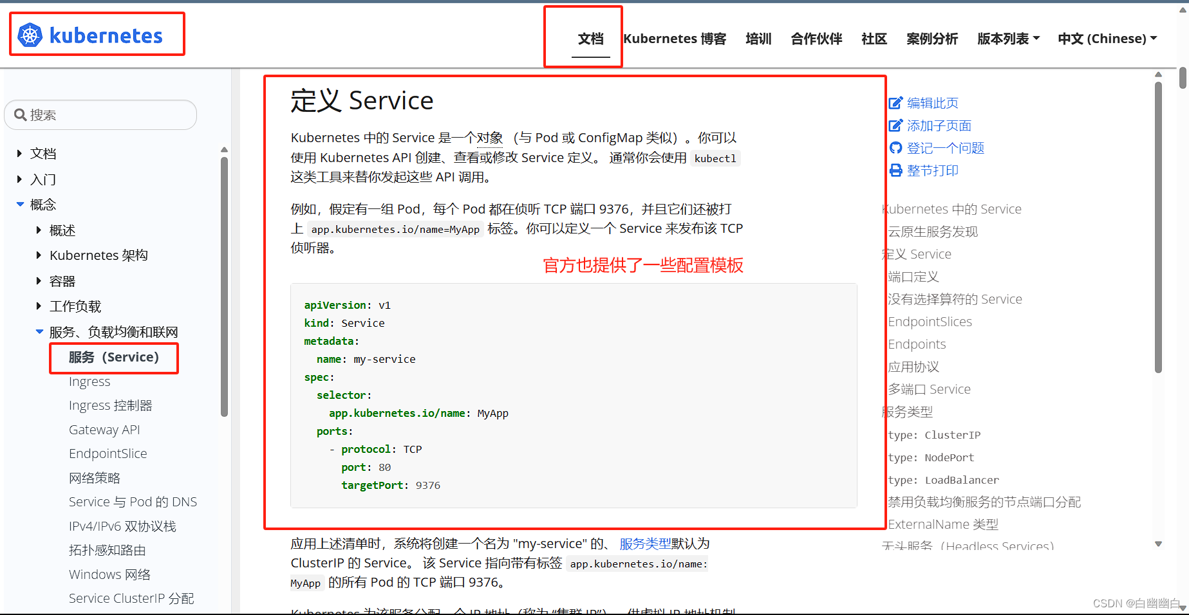The image size is (1189, 615).
Task: Expand the 工作负载 subsection arrow
Action: [x=39, y=306]
